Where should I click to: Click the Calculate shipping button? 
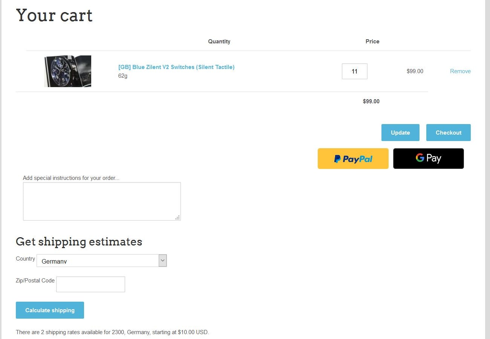pyautogui.click(x=50, y=310)
